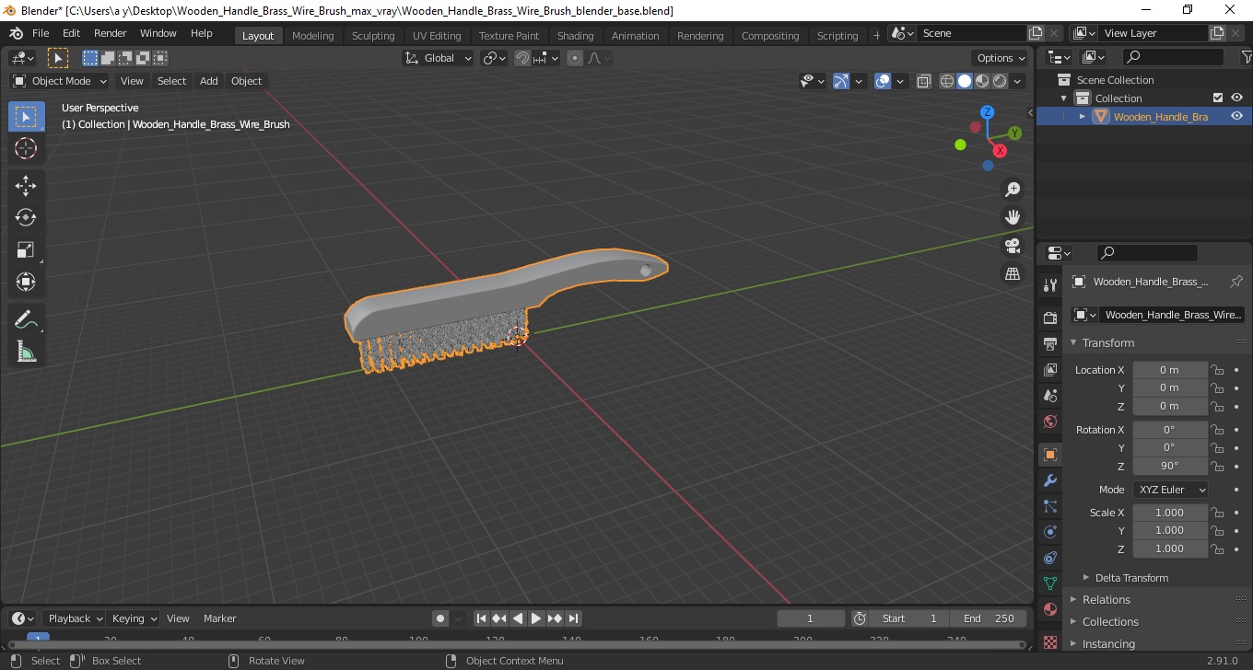Open the File menu
The image size is (1253, 670).
(41, 33)
